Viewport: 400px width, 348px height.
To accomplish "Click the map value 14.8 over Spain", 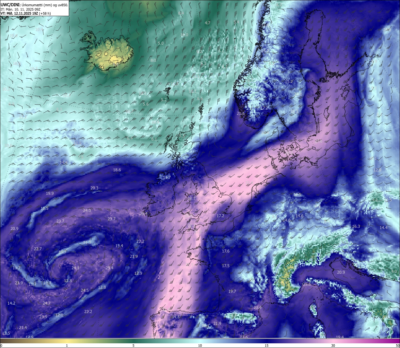I will tap(176, 317).
